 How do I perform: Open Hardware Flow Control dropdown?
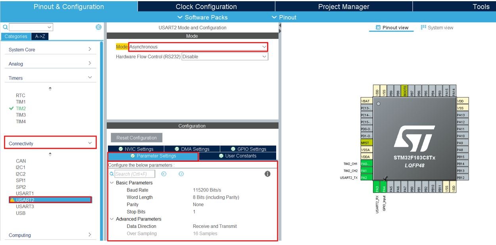225,57
